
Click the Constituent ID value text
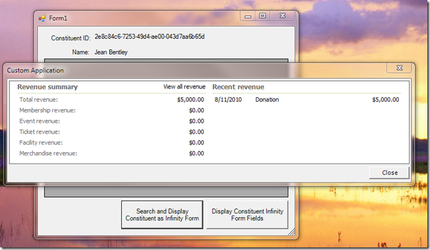pos(150,37)
